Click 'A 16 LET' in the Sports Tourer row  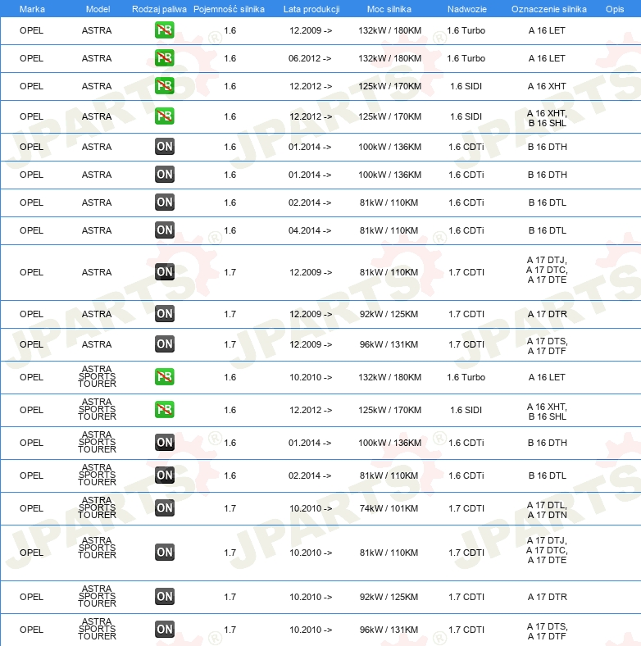tap(547, 377)
